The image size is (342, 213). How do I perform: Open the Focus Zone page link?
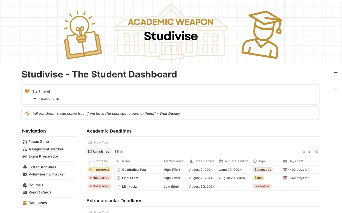[38, 142]
